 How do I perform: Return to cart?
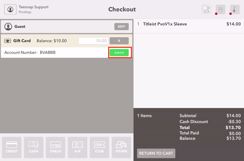click(x=156, y=153)
